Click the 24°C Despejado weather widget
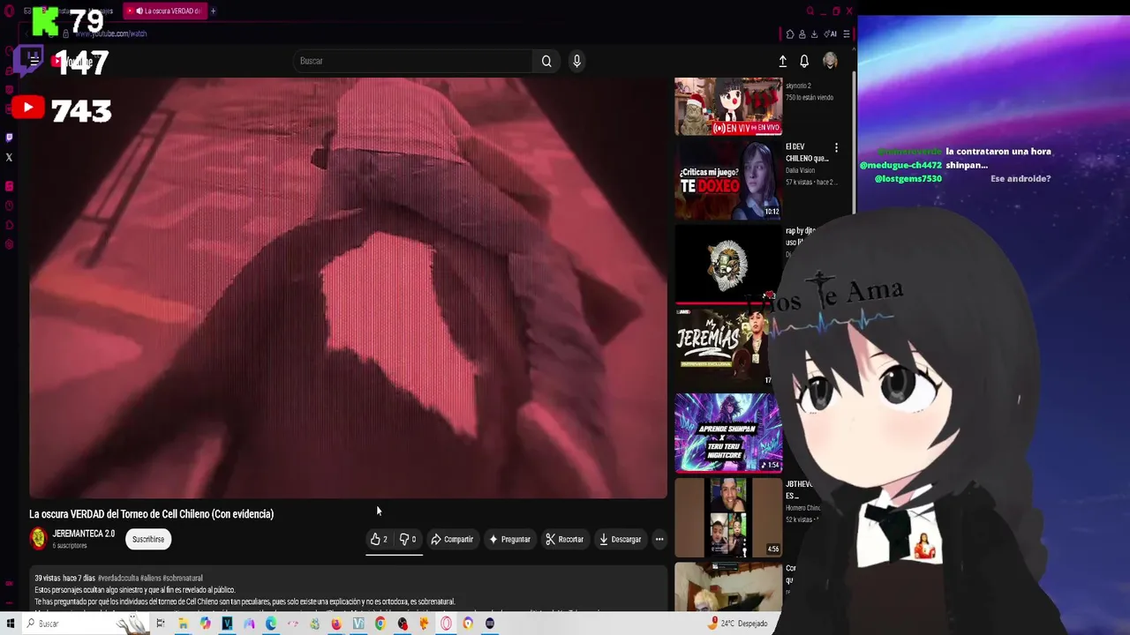 (740, 624)
